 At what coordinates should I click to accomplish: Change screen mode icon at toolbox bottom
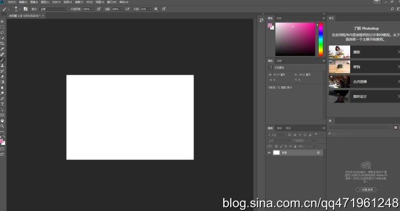pos(2,154)
